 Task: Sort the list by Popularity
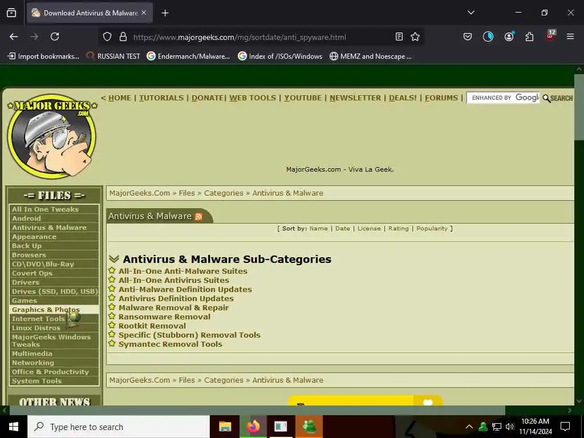click(x=432, y=228)
